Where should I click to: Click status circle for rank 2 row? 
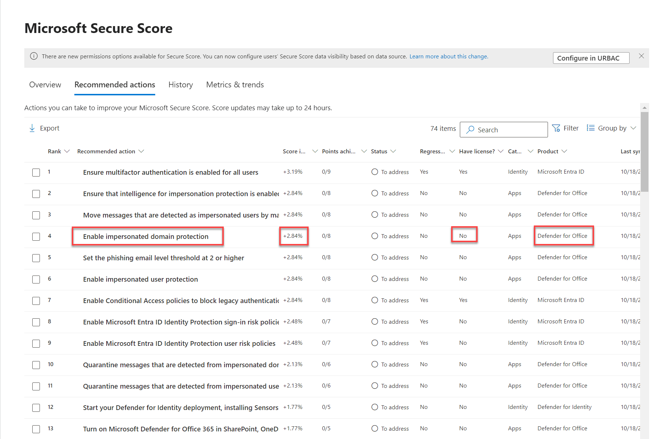(375, 193)
